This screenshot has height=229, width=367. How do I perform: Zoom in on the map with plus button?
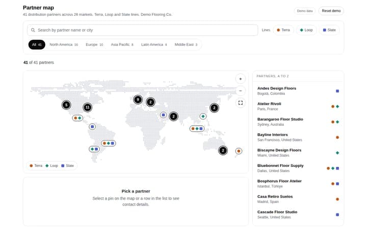tap(241, 79)
